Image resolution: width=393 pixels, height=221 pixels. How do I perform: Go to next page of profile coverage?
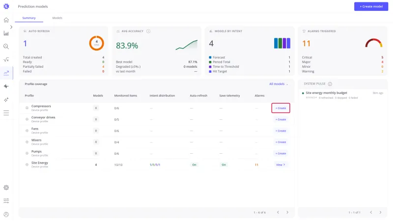click(287, 212)
